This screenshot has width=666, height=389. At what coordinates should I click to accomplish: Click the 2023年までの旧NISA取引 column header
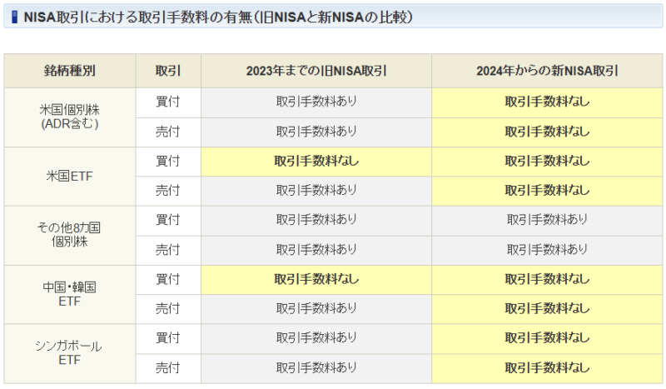pos(316,71)
